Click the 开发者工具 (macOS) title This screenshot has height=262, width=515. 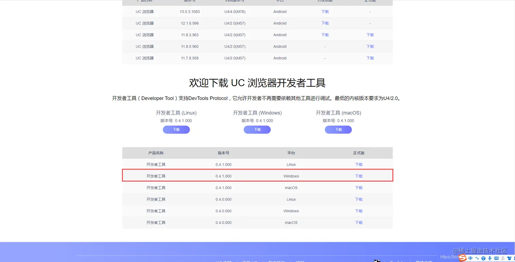point(338,113)
